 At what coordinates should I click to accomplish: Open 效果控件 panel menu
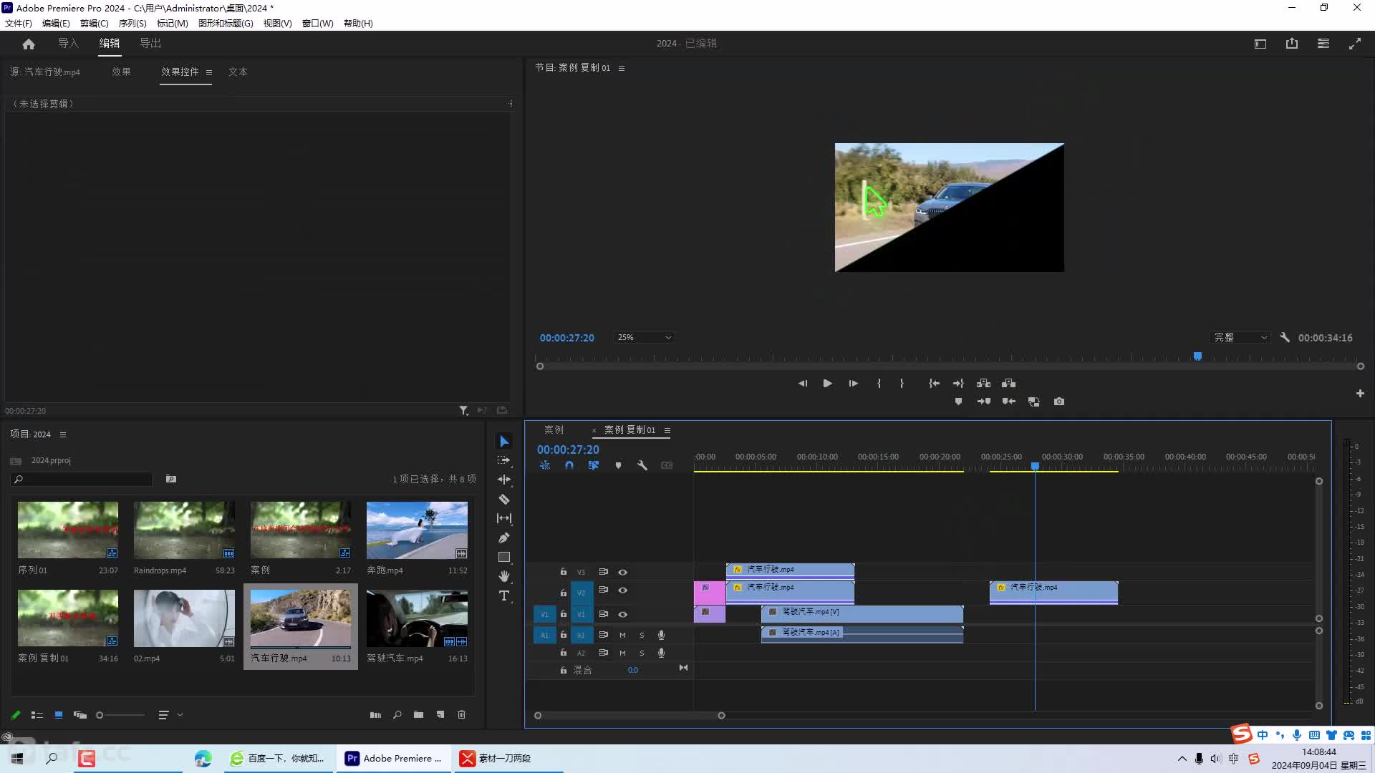pos(209,72)
